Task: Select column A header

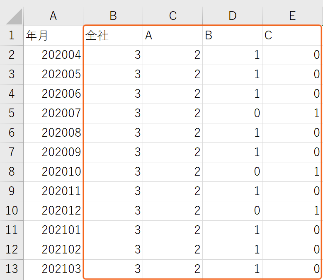Action: point(53,16)
